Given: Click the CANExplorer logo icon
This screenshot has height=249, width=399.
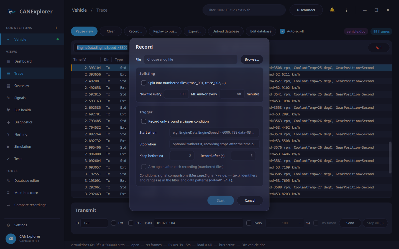Looking at the screenshot, I should tap(12, 11).
